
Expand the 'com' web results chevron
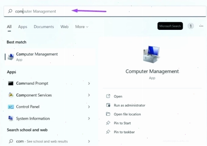tap(89, 141)
